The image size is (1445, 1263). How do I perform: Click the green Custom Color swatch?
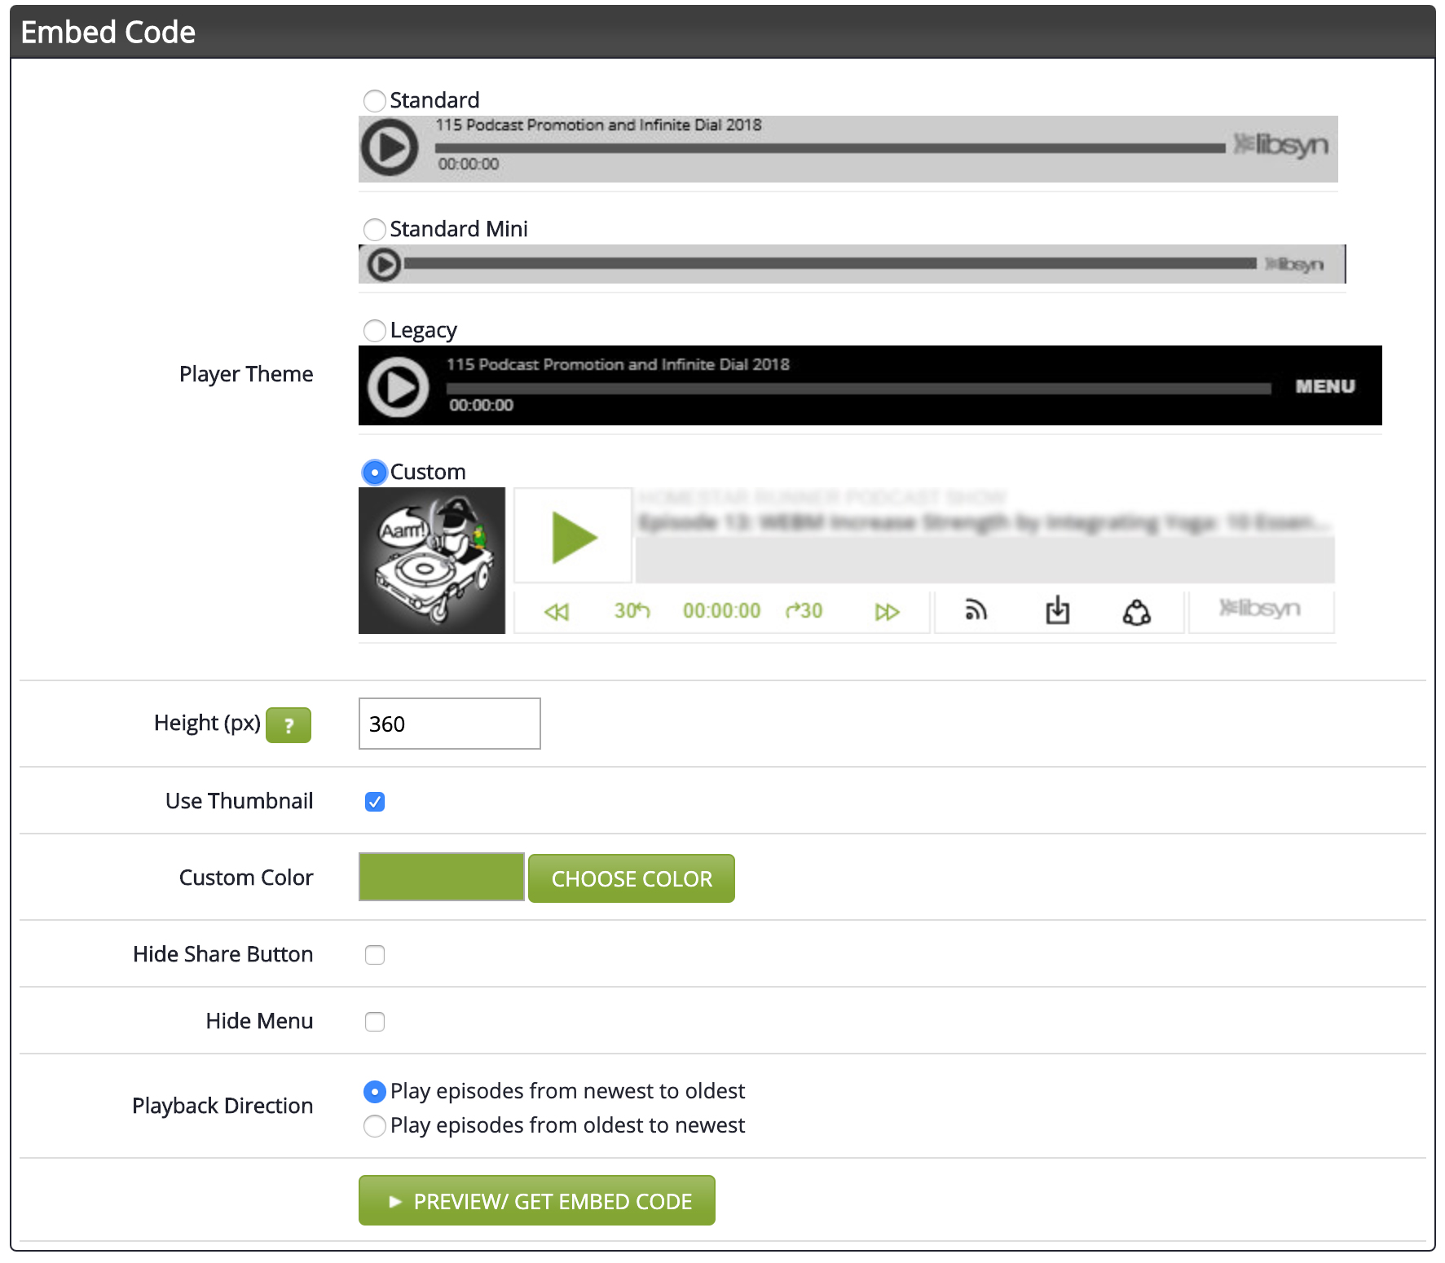point(442,877)
